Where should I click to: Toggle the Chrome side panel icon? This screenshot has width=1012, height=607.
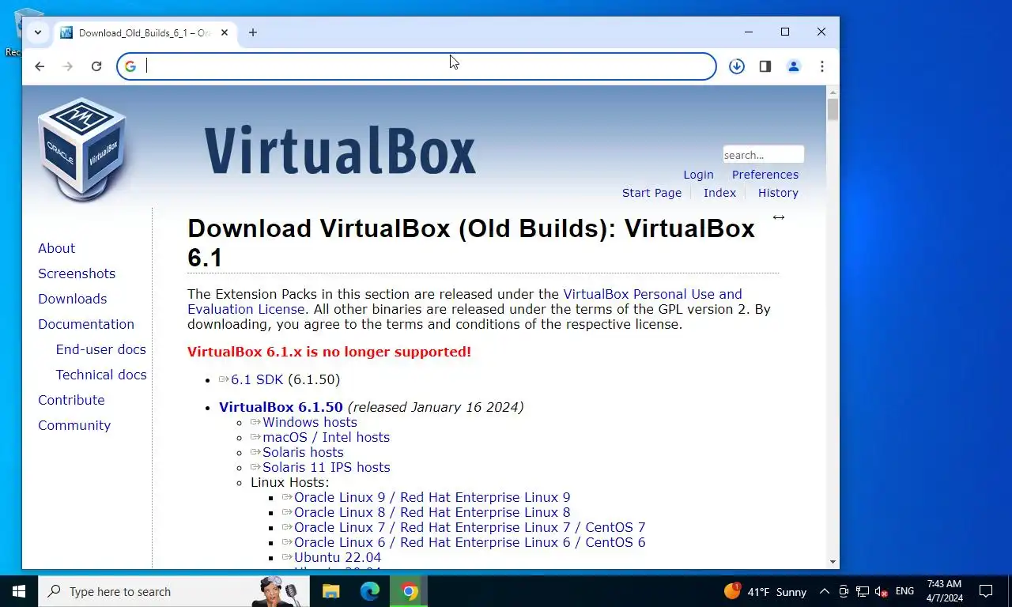[765, 66]
